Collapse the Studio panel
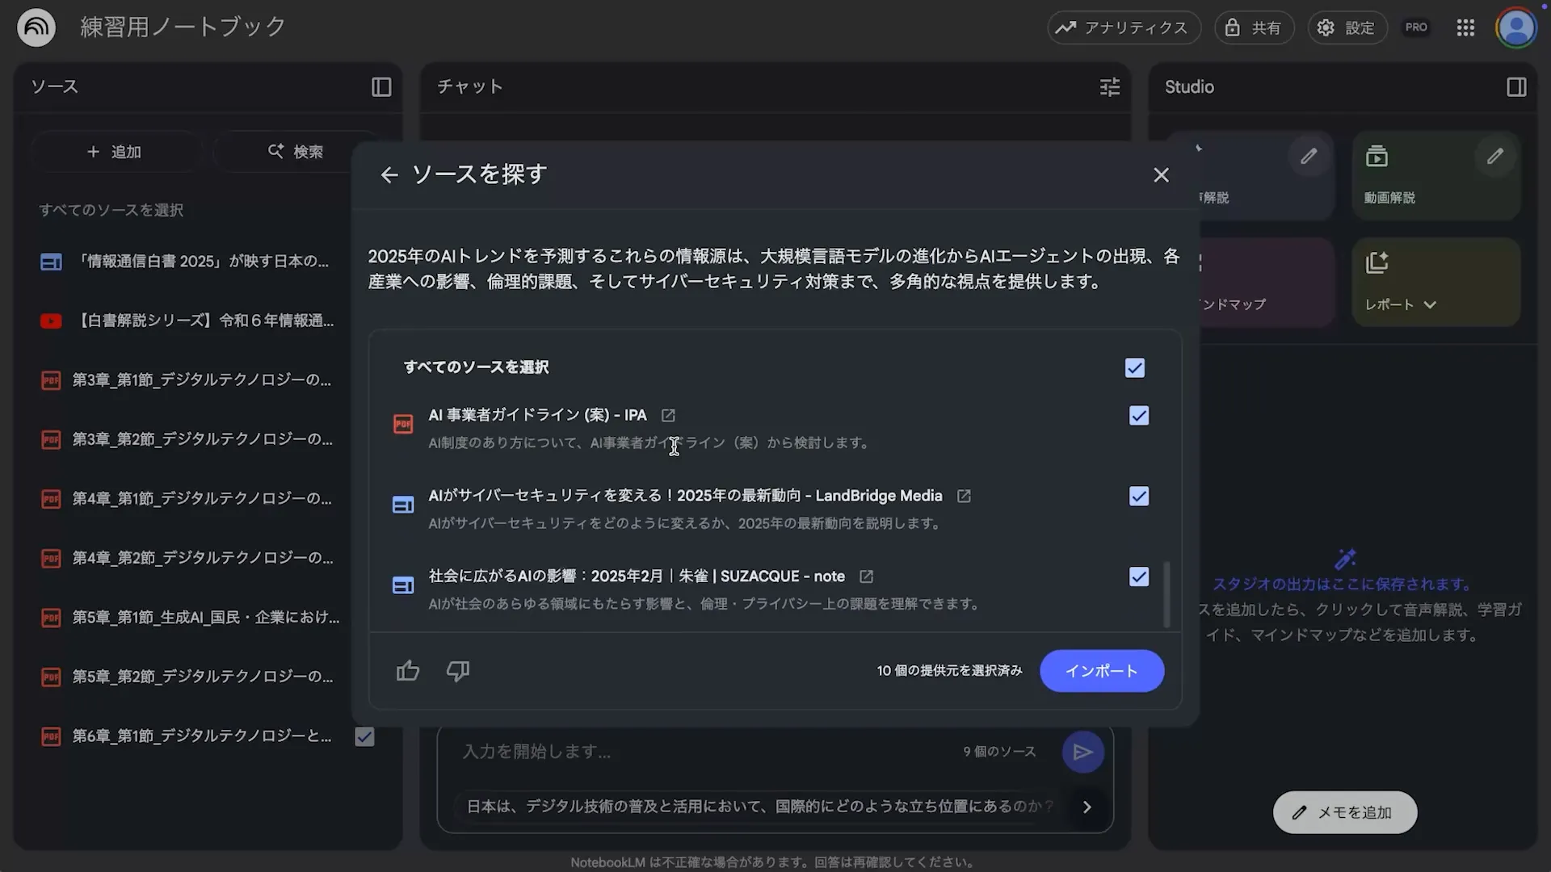This screenshot has height=872, width=1551. 1516,86
